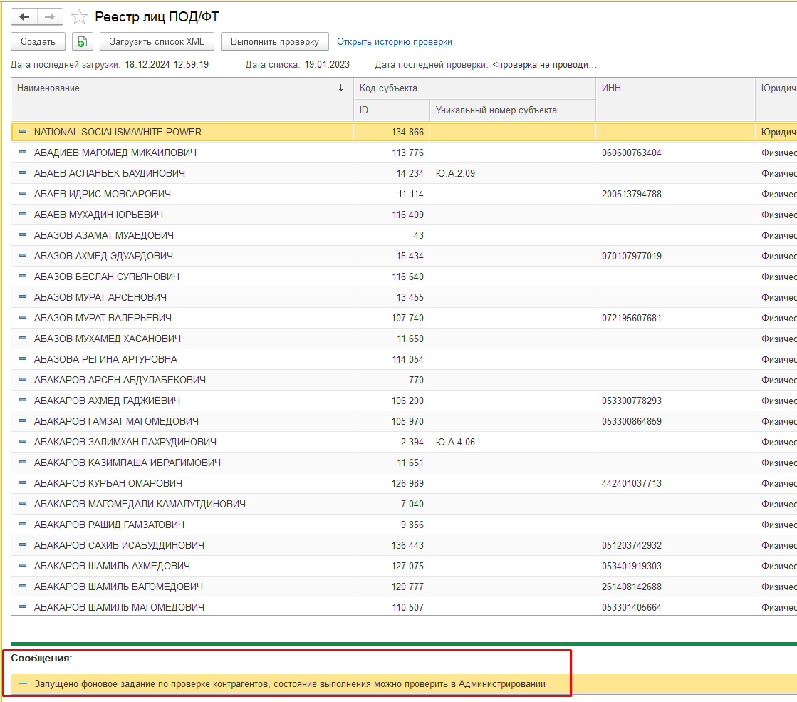
Task: Click row marker icon beside АБАДИЕВ МАГОМЕД МИКАИЛОВИЧ
Action: pyautogui.click(x=22, y=152)
